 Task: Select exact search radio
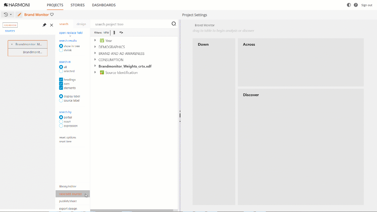[61, 121]
